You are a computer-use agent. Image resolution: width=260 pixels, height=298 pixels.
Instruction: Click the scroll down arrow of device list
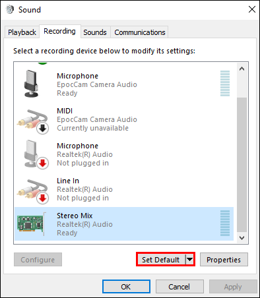pos(242,238)
